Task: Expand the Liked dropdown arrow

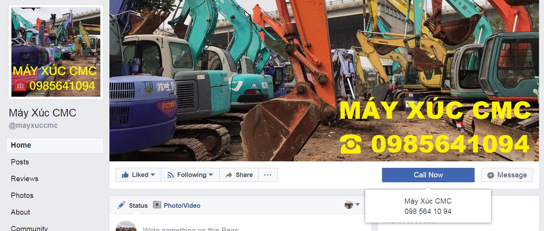Action: click(x=153, y=175)
